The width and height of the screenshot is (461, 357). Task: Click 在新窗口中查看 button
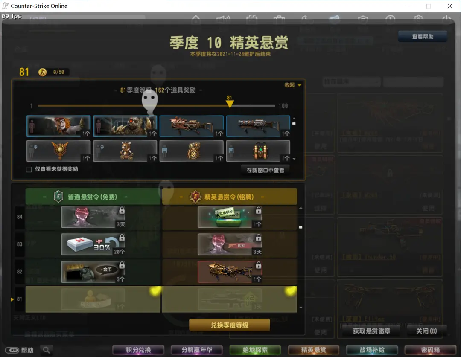click(265, 171)
